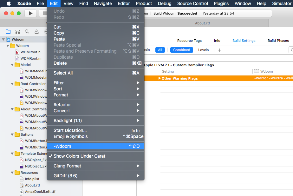The height and width of the screenshot is (196, 293).
Task: Open the GitDiff (3.6) submenu
Action: [95, 176]
